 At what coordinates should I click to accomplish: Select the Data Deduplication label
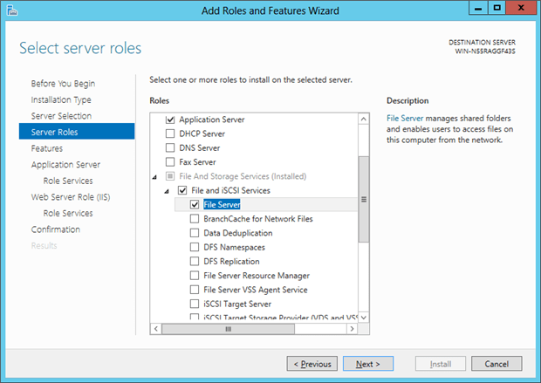coord(237,233)
